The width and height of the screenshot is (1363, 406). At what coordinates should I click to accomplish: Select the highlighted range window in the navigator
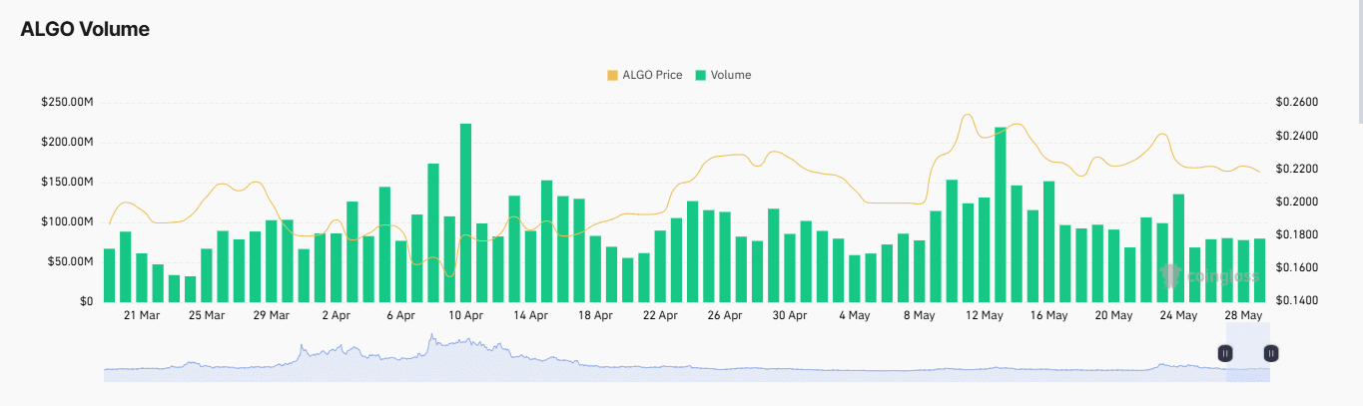[x=1248, y=352]
